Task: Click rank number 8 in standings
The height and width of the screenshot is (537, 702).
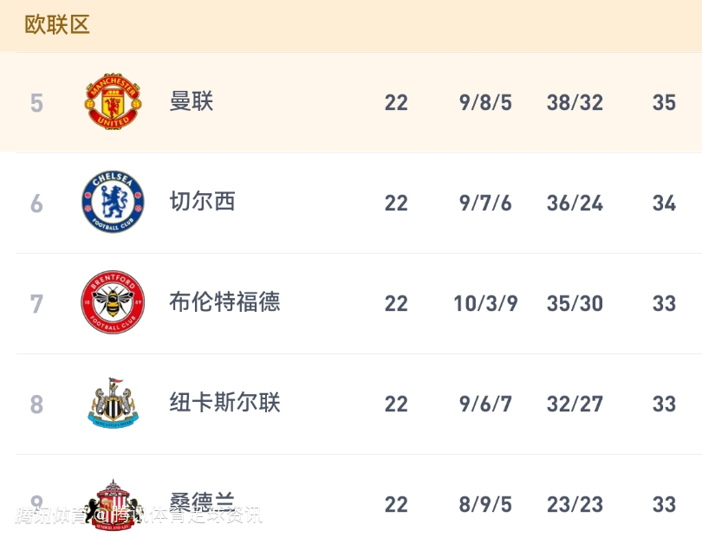Action: click(x=36, y=404)
